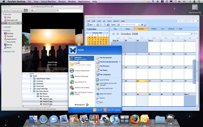The image size is (203, 127).
Task: Select Low details radio button
Action: click(x=159, y=29)
